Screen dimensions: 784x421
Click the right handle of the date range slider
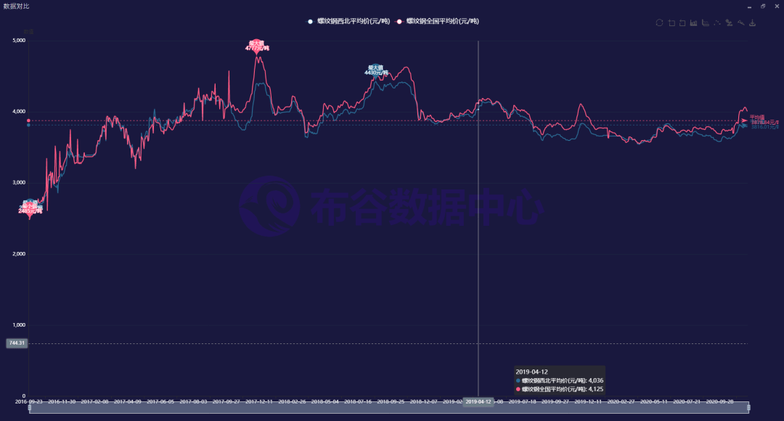pos(748,408)
